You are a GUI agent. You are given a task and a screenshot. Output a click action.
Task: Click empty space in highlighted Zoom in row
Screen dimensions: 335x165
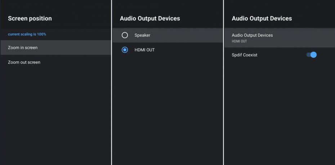click(x=79, y=47)
